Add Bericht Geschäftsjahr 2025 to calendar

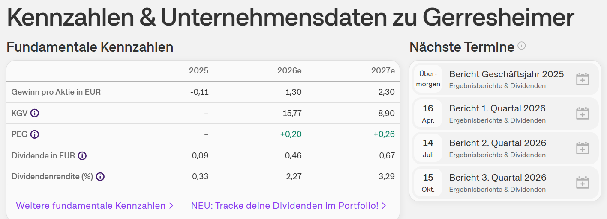[x=582, y=79]
